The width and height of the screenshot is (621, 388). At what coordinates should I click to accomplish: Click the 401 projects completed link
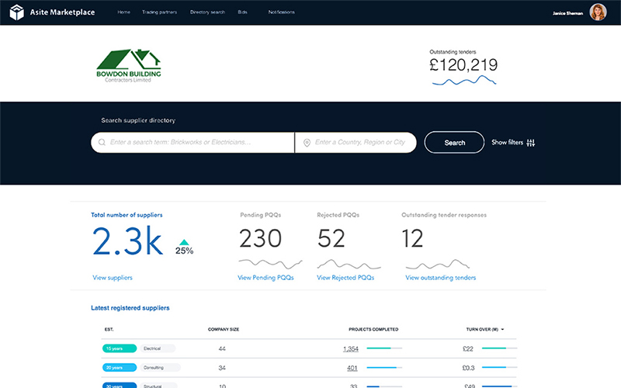coord(352,368)
